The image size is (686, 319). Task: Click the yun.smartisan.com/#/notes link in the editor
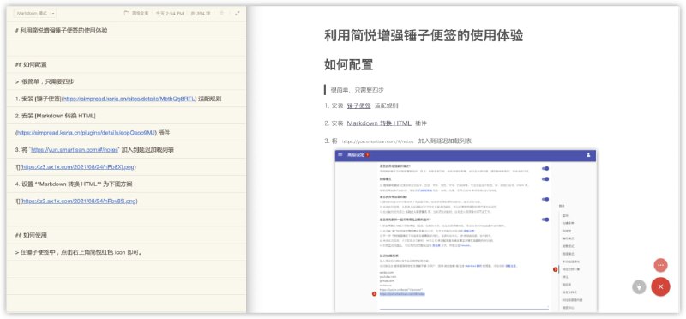coord(75,150)
